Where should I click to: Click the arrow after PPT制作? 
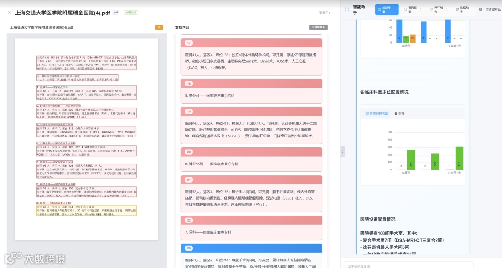(x=447, y=10)
